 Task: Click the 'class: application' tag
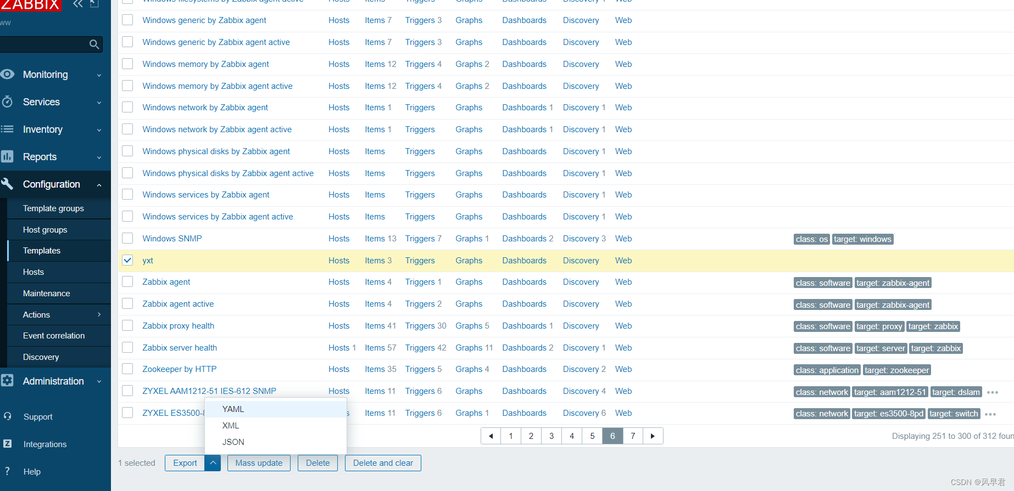(827, 370)
